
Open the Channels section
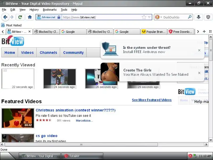coord(48,53)
